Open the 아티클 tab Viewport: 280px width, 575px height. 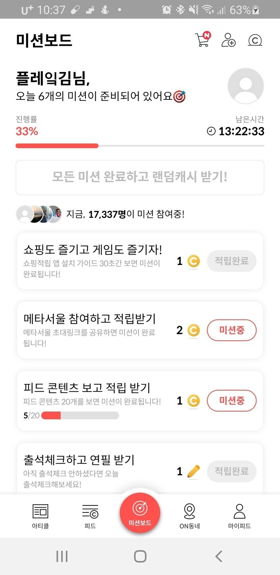tap(40, 516)
